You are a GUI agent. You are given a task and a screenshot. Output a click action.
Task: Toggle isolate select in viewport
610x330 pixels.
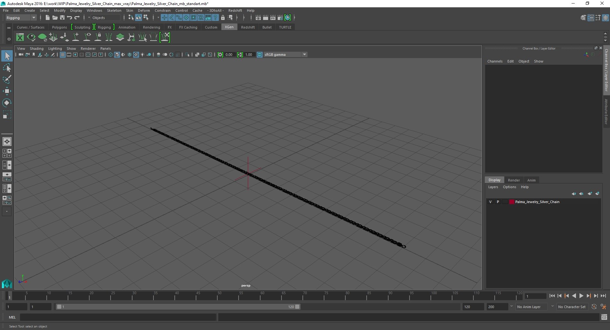point(187,55)
